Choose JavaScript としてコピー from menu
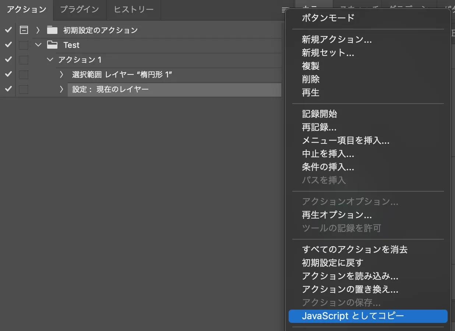 coord(353,316)
